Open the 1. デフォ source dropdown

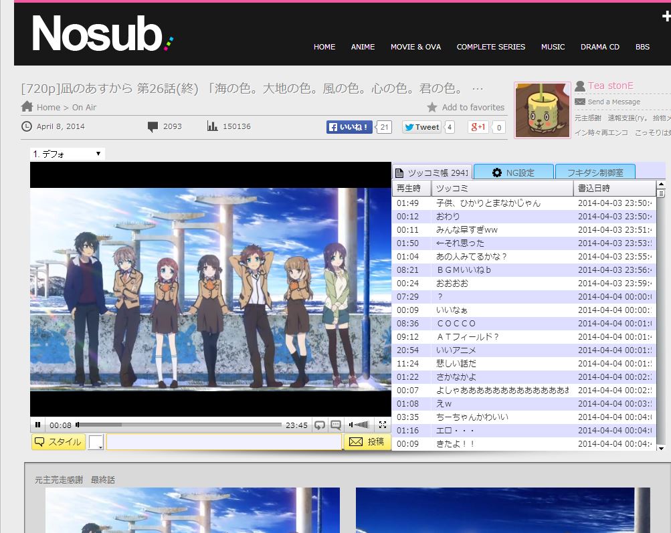(x=67, y=154)
